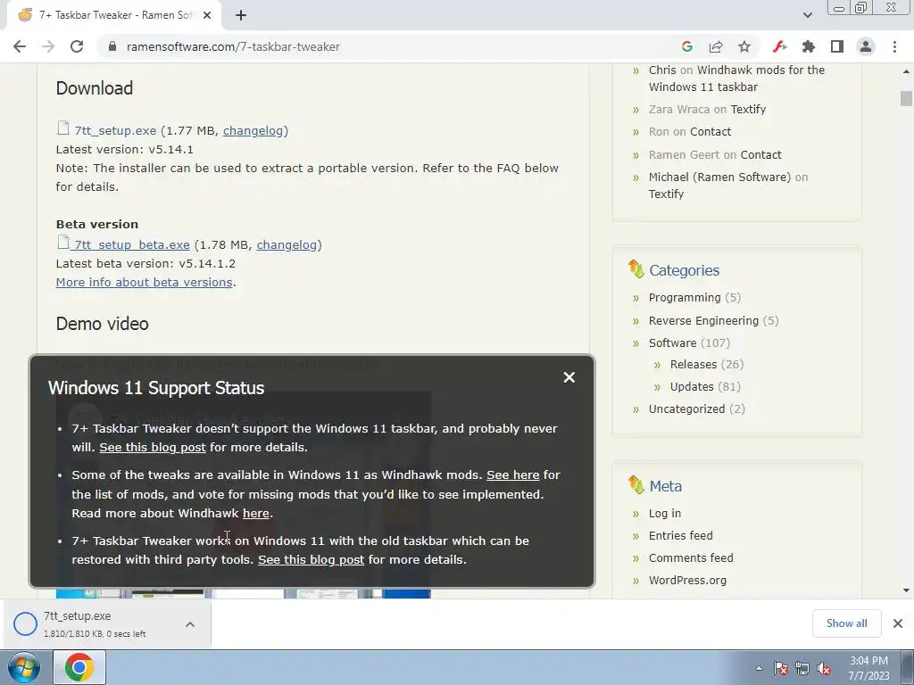Reload the current page
Screen dimensions: 914x685
(77, 46)
